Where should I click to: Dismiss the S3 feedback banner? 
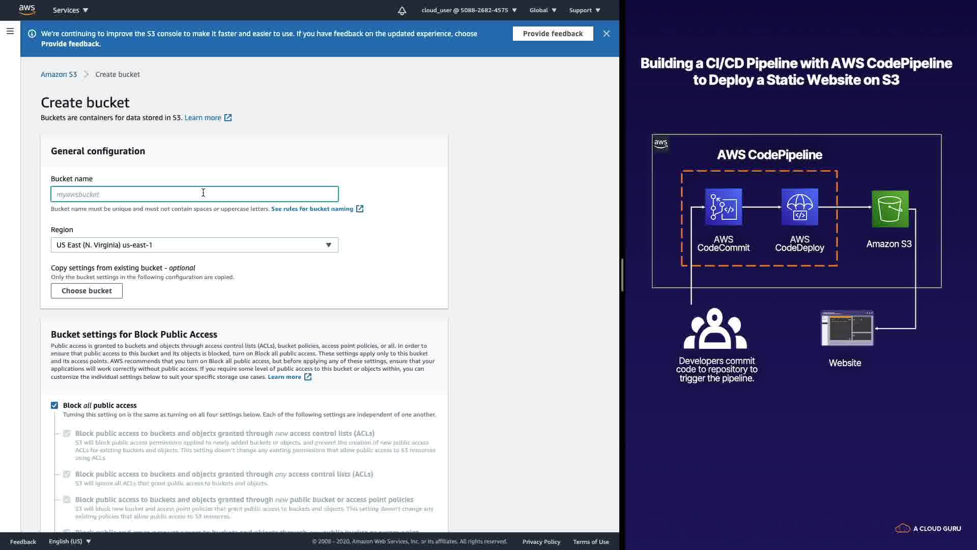pos(606,34)
